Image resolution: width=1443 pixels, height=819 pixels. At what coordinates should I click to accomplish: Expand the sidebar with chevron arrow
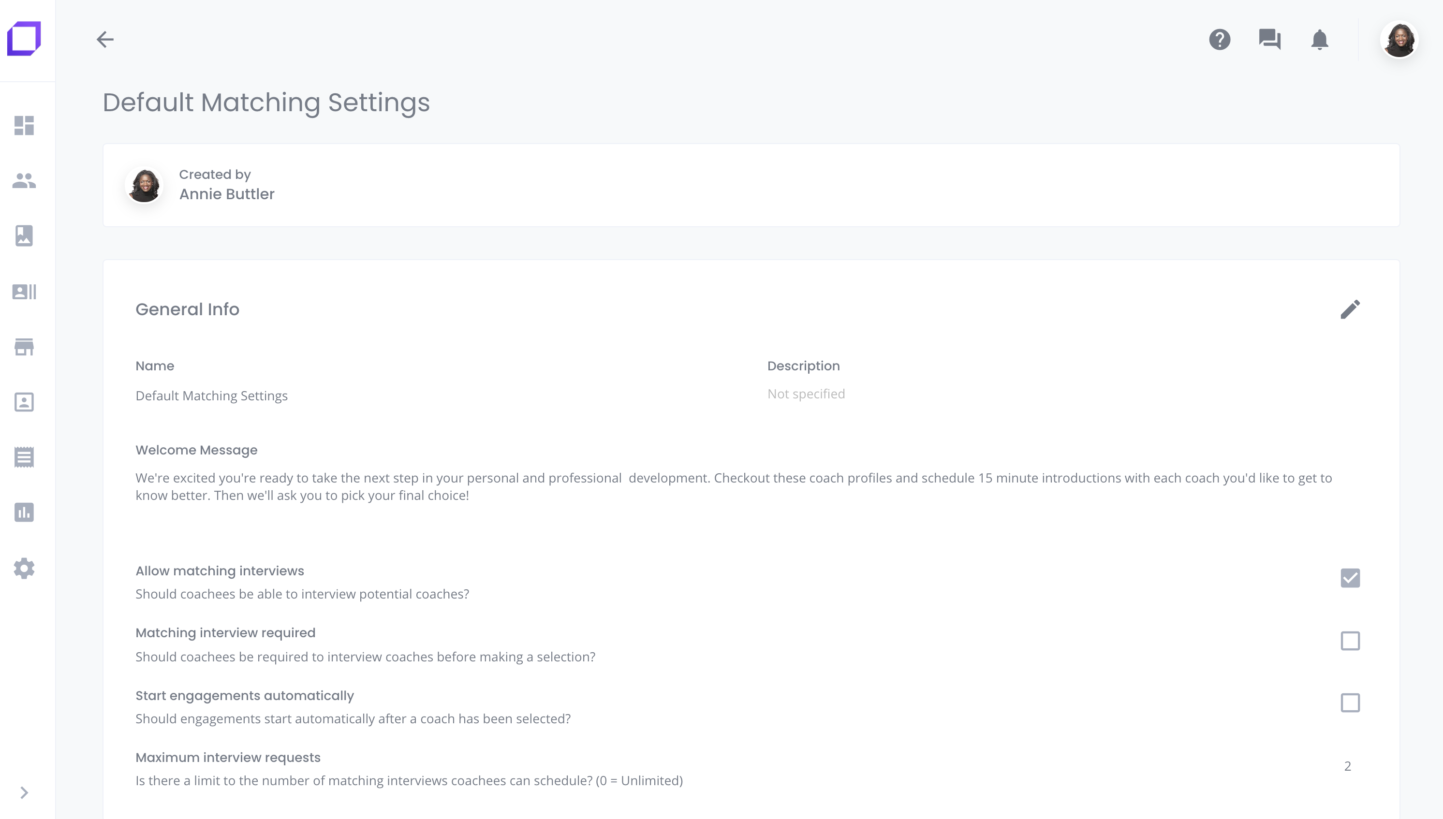pyautogui.click(x=24, y=792)
